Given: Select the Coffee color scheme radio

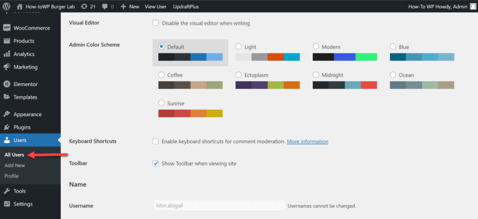Looking at the screenshot, I should [x=161, y=75].
